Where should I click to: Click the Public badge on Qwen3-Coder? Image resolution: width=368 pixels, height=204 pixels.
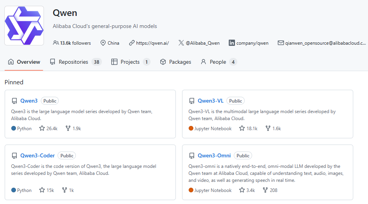(x=67, y=156)
